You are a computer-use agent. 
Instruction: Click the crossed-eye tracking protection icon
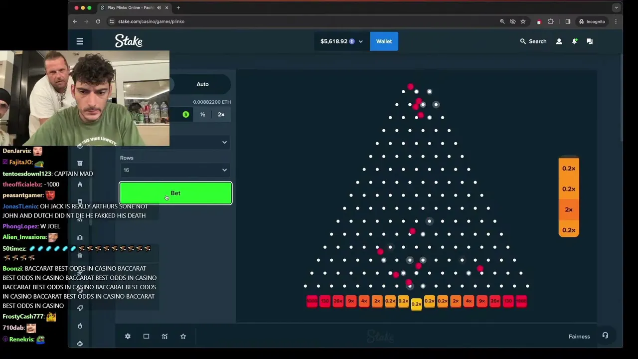pos(512,21)
